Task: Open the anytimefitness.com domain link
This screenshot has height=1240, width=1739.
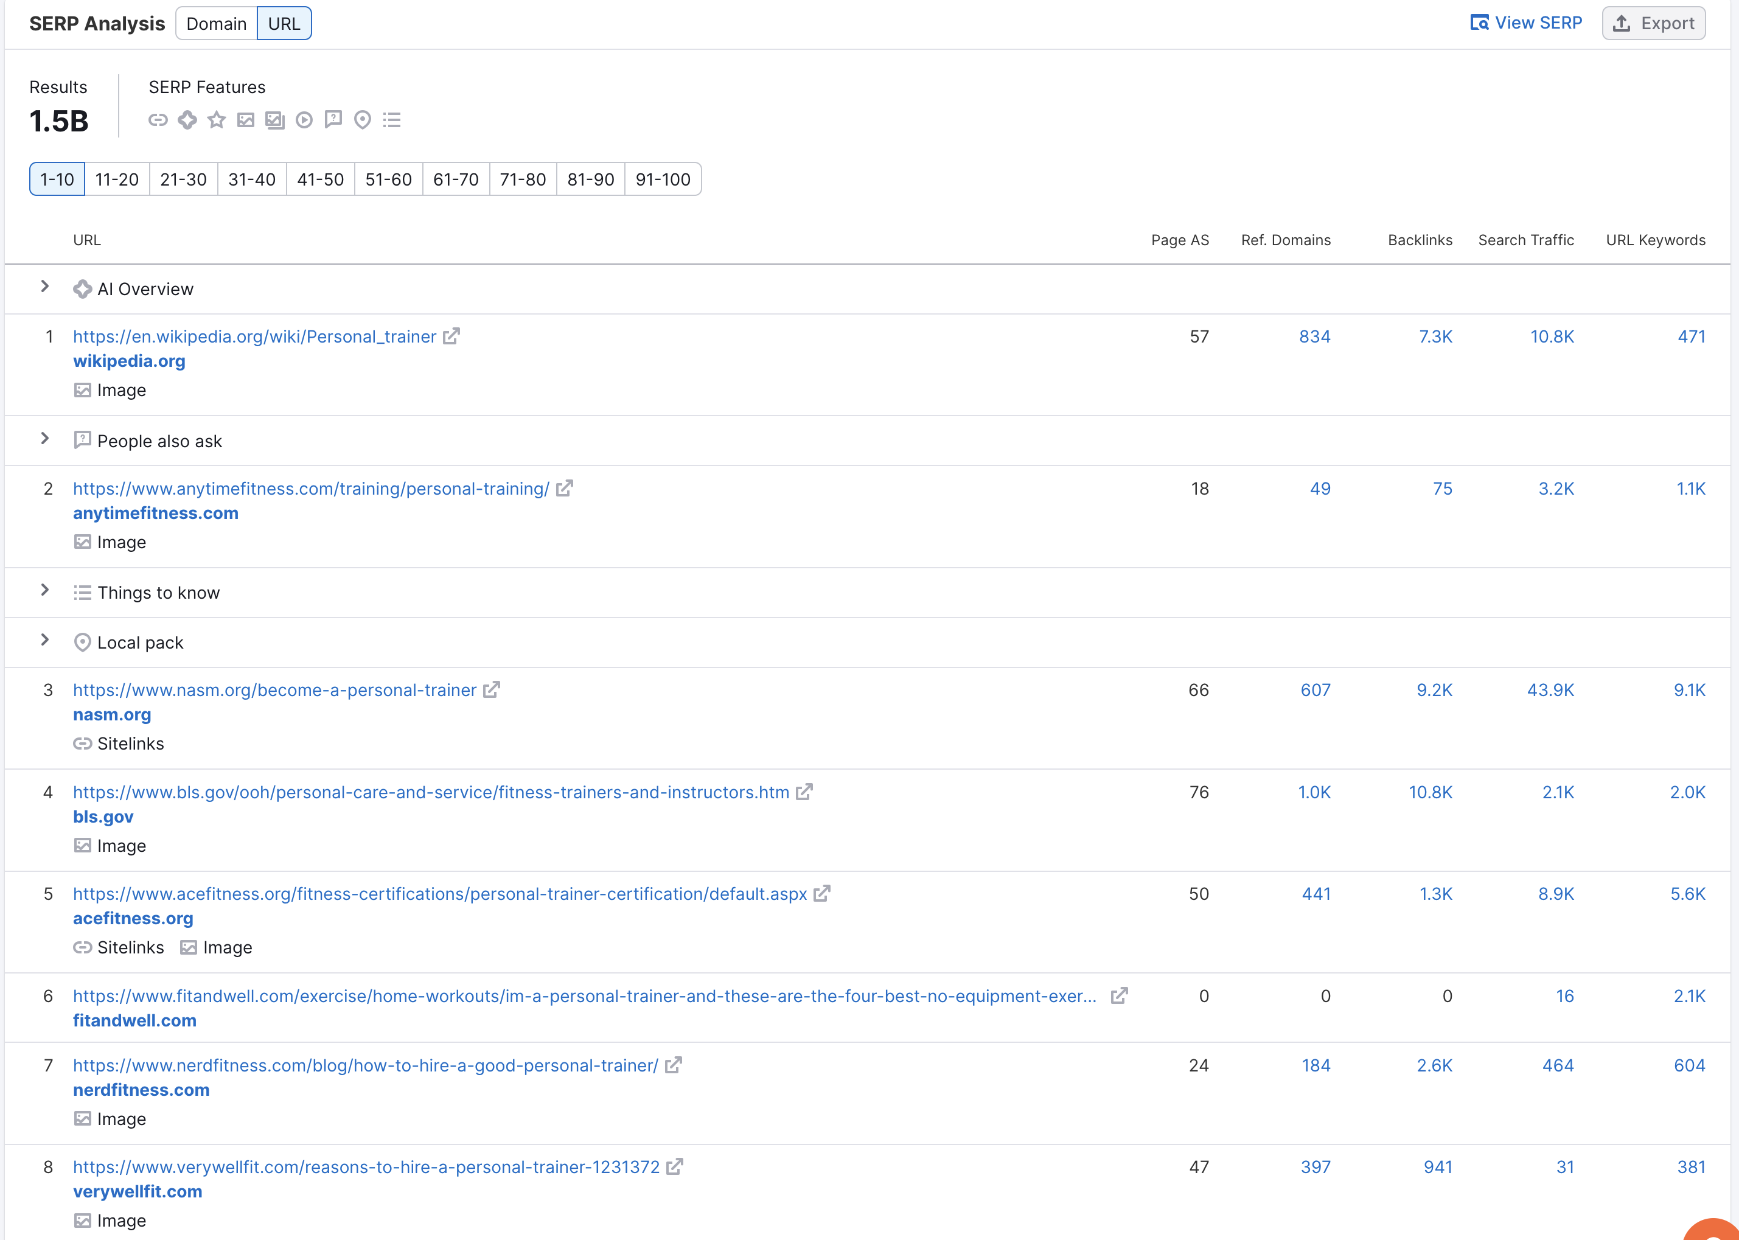Action: point(156,513)
